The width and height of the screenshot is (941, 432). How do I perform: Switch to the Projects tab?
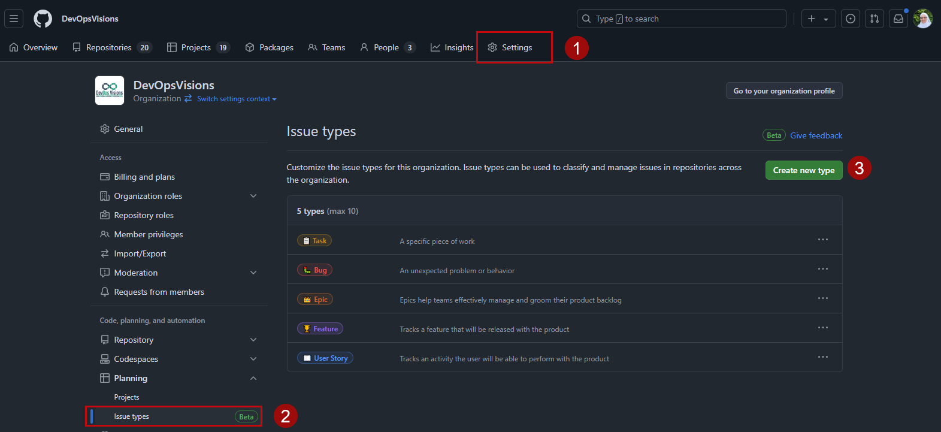click(x=198, y=47)
